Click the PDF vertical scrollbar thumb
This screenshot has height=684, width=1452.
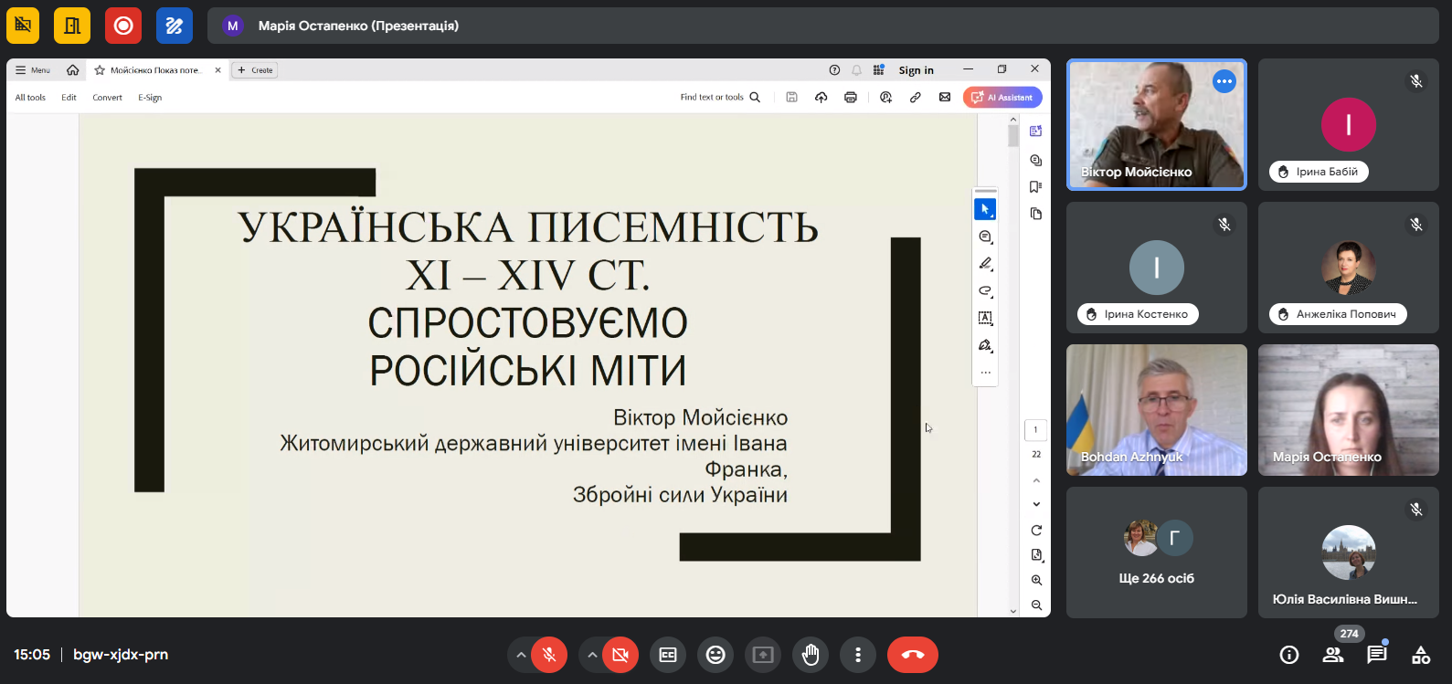pyautogui.click(x=1012, y=136)
